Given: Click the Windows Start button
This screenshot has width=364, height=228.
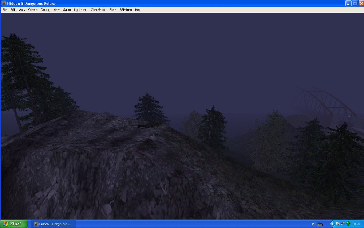Looking at the screenshot, I should (x=13, y=224).
